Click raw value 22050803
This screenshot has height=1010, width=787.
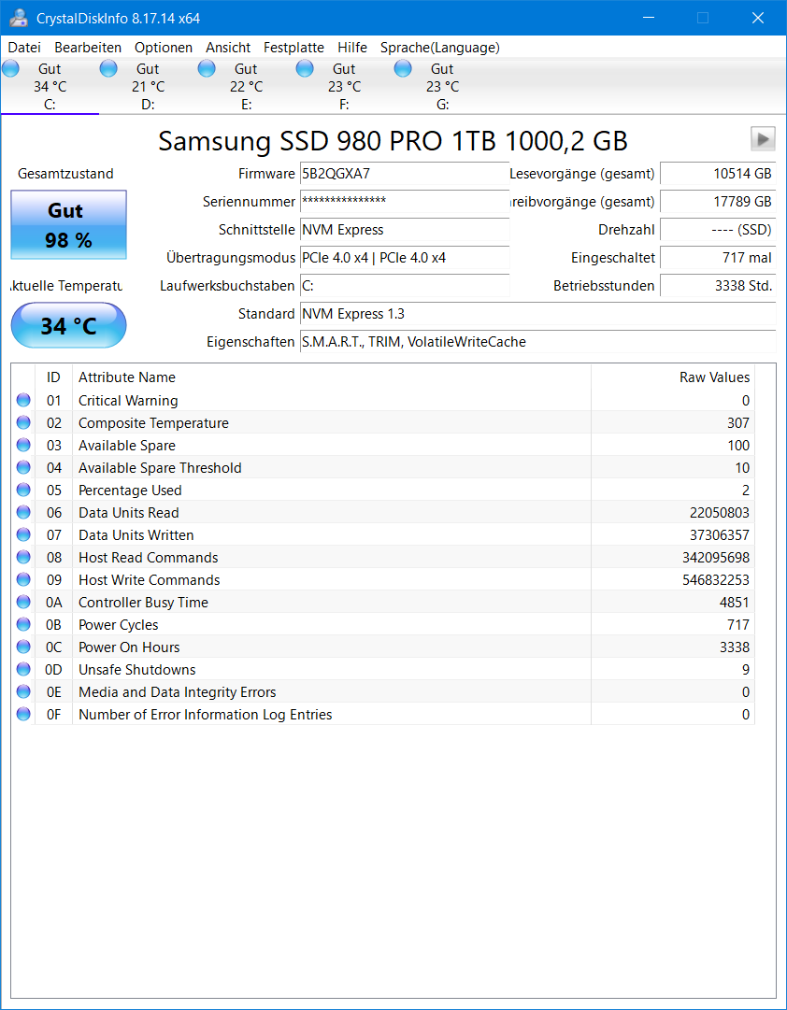point(720,512)
